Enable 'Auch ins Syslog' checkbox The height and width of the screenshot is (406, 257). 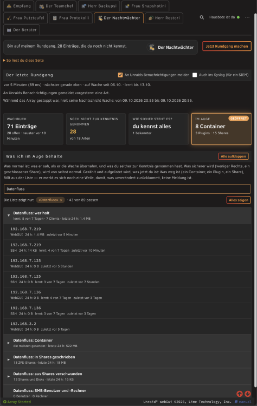195,75
